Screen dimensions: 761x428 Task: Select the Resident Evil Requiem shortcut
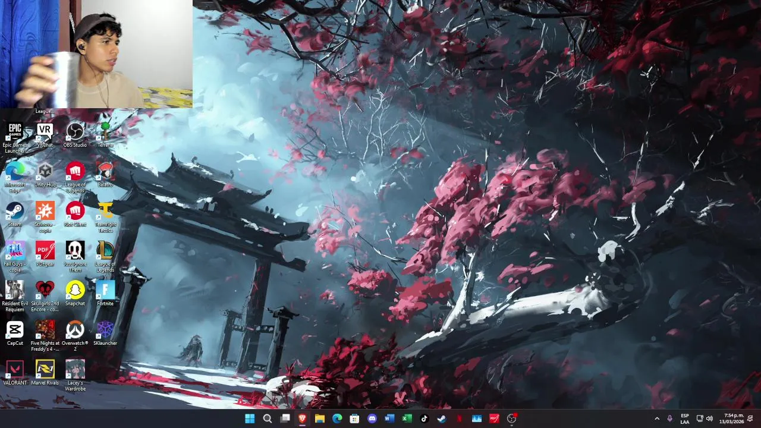pos(15,297)
